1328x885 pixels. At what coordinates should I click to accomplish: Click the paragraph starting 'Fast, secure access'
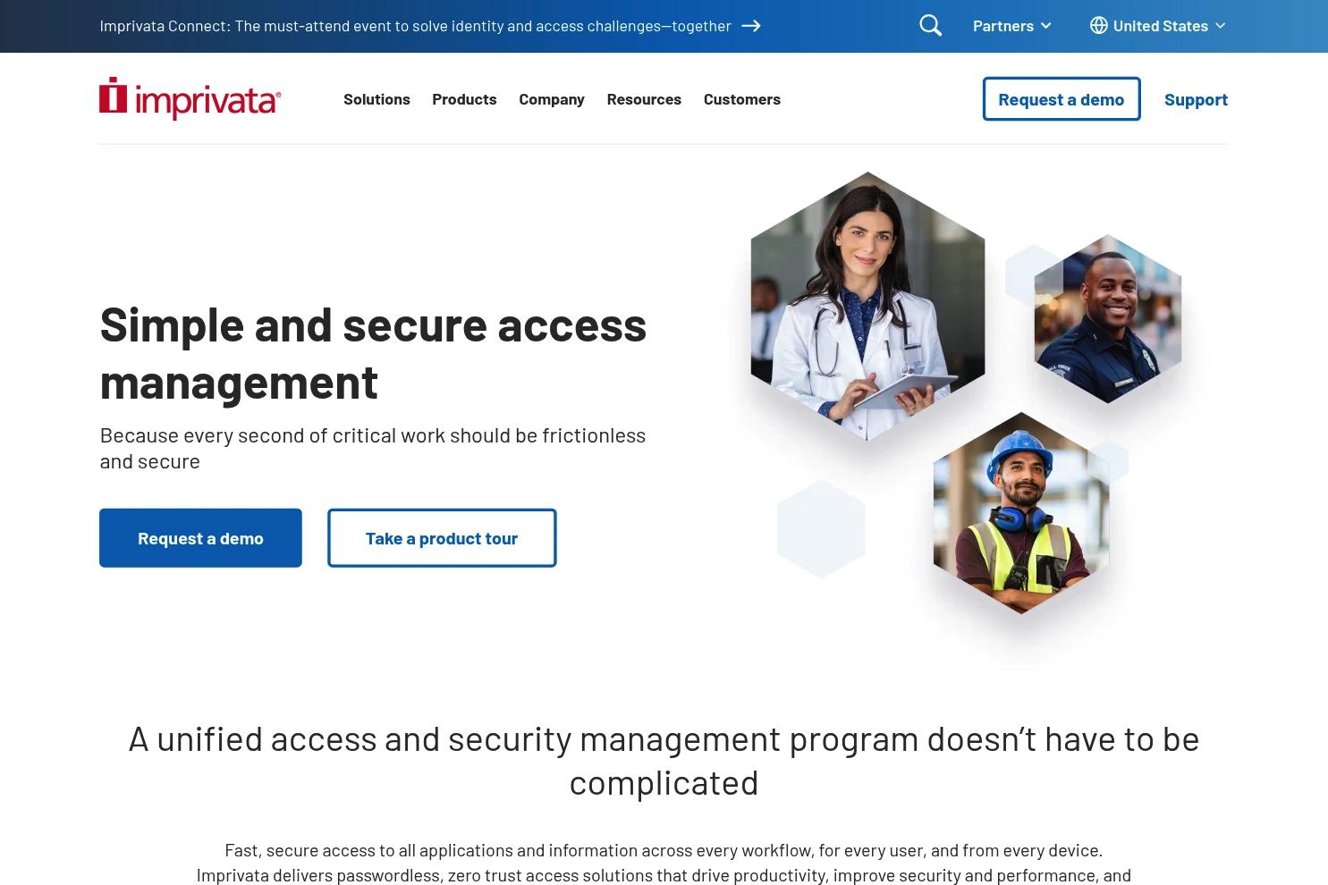(x=664, y=863)
